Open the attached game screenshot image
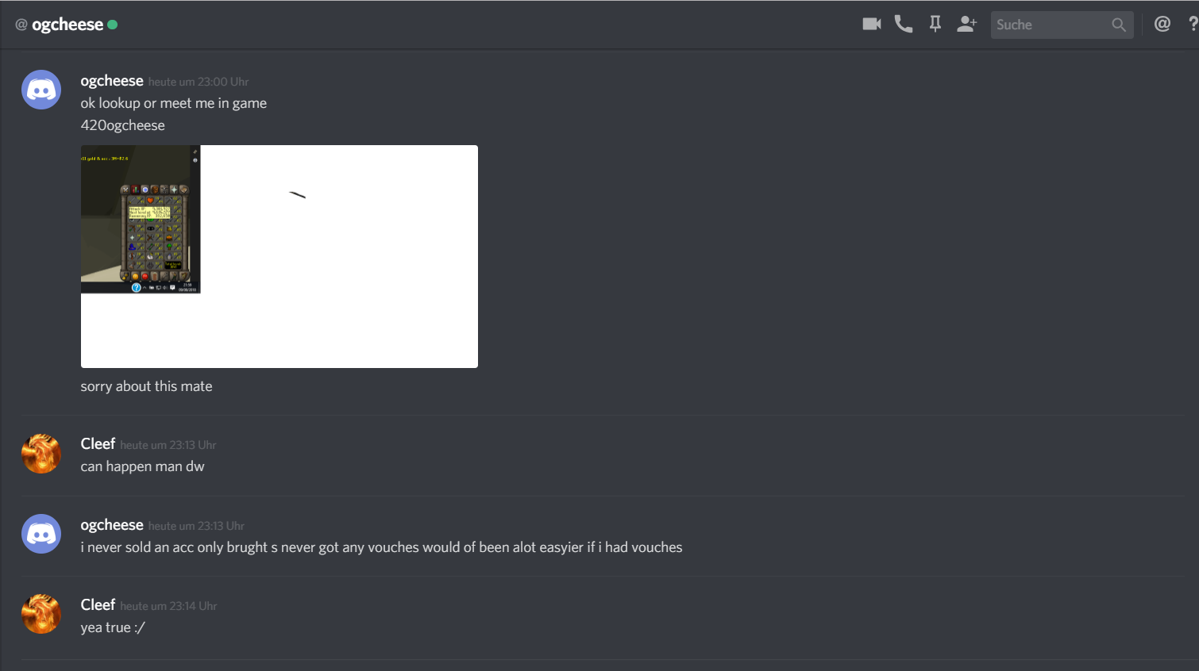Viewport: 1199px width, 671px height. [279, 256]
